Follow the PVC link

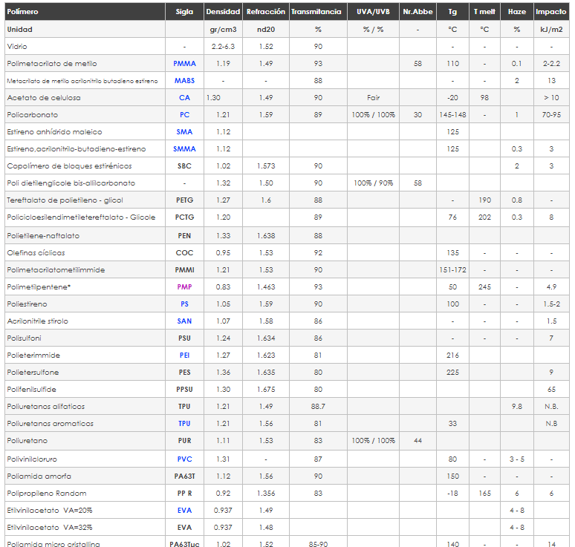184,459
